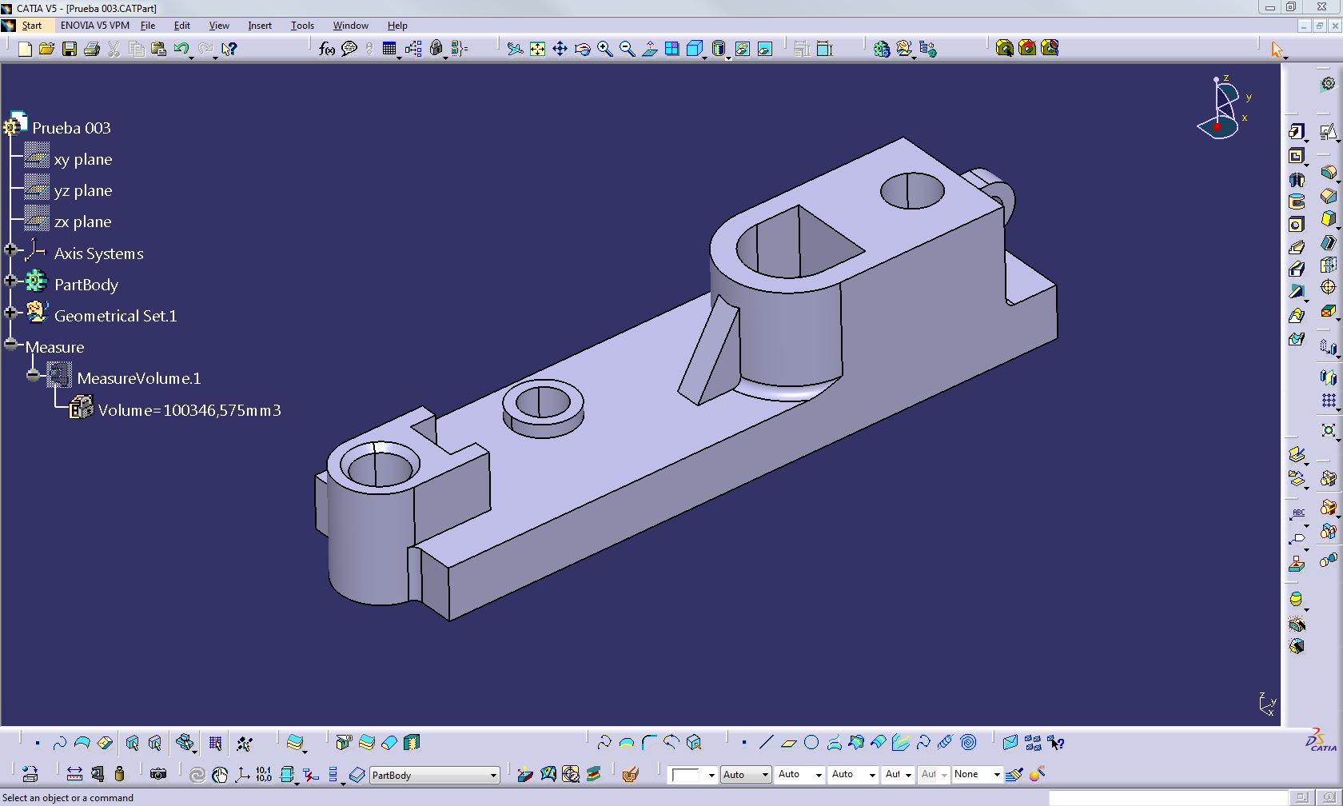
Task: Open the Help menu
Action: tap(397, 26)
